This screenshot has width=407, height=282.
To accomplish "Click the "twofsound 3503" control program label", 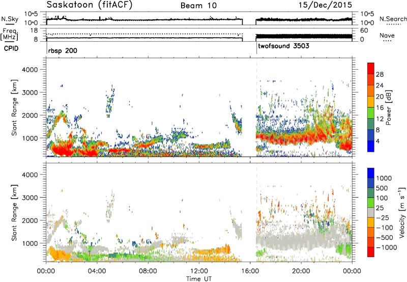I will click(x=284, y=46).
